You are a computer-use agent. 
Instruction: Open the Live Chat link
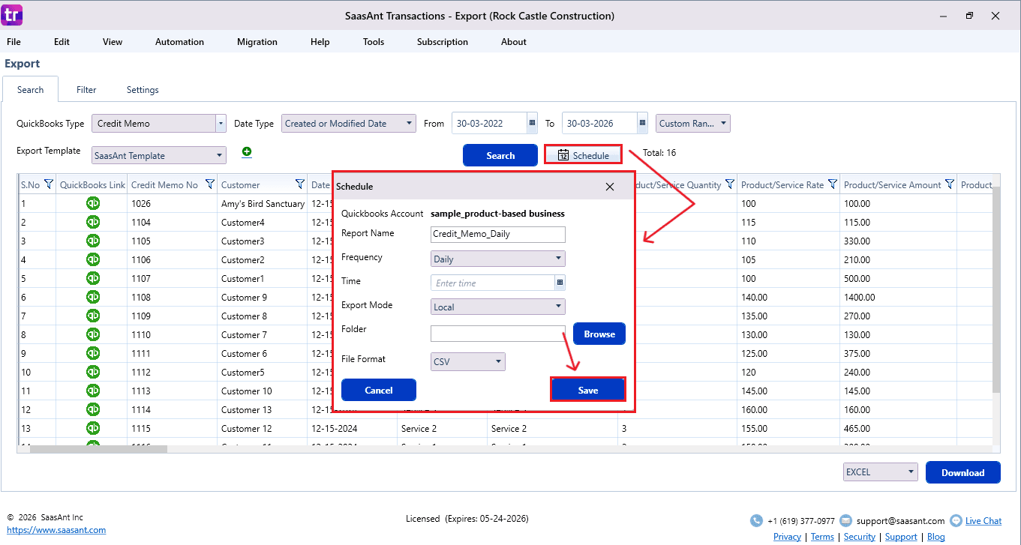983,520
